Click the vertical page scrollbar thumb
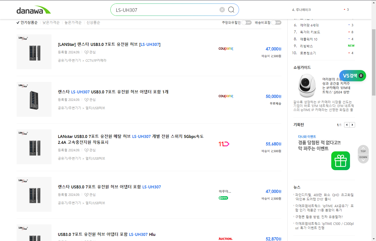This screenshot has height=241, width=376. 374,62
